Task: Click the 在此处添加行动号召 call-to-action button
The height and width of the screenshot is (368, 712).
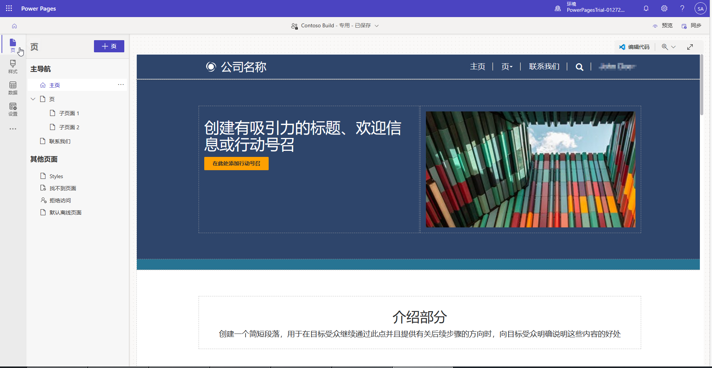Action: (x=236, y=163)
